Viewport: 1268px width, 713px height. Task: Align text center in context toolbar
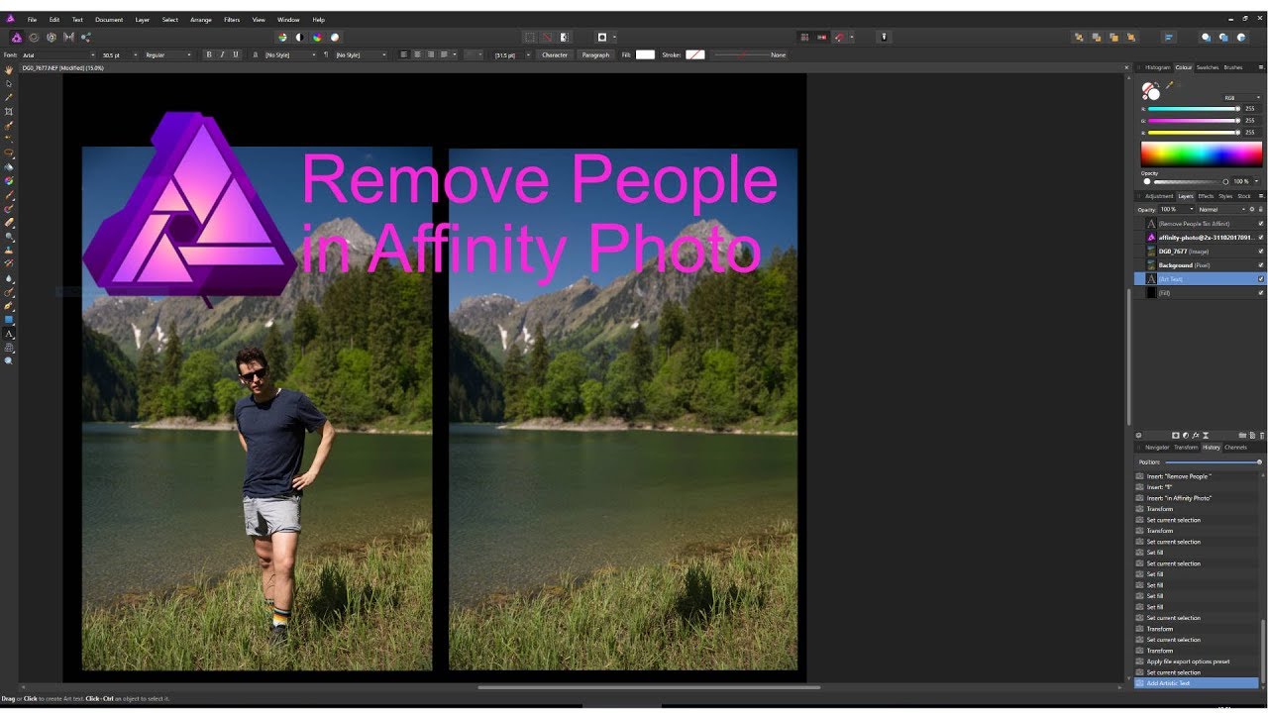[417, 54]
